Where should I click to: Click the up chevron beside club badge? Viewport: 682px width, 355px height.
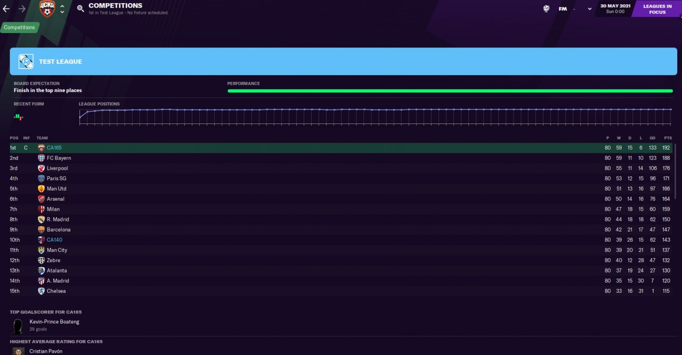[62, 6]
